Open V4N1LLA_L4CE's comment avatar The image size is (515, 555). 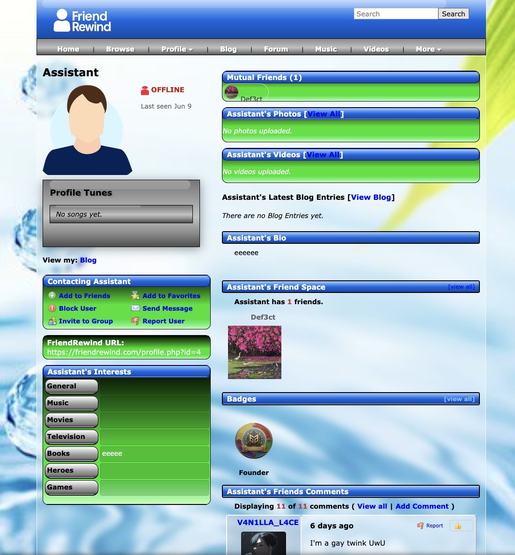pyautogui.click(x=264, y=543)
